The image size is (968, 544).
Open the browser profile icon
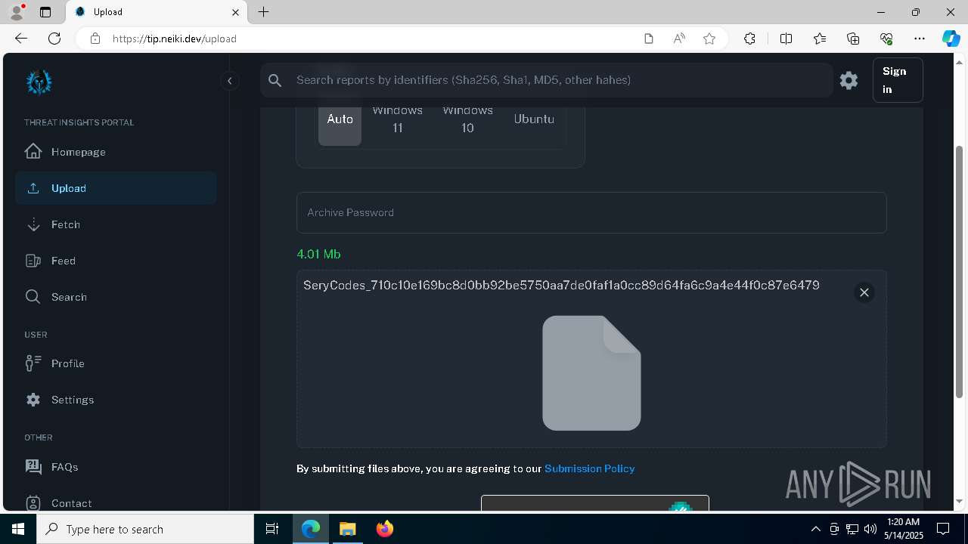tap(17, 12)
